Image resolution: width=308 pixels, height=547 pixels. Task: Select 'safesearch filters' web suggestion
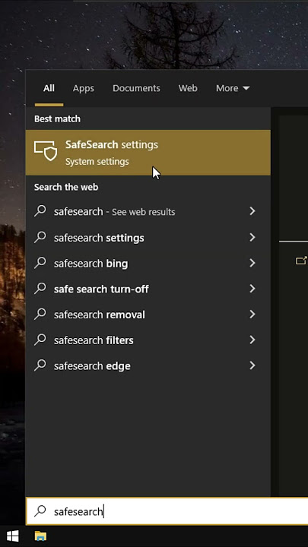tap(148, 340)
